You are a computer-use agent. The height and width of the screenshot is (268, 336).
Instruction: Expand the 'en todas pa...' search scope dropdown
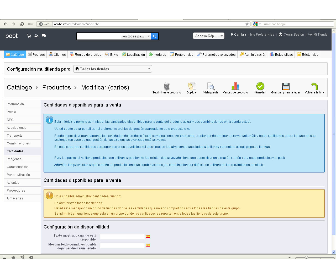click(136, 36)
